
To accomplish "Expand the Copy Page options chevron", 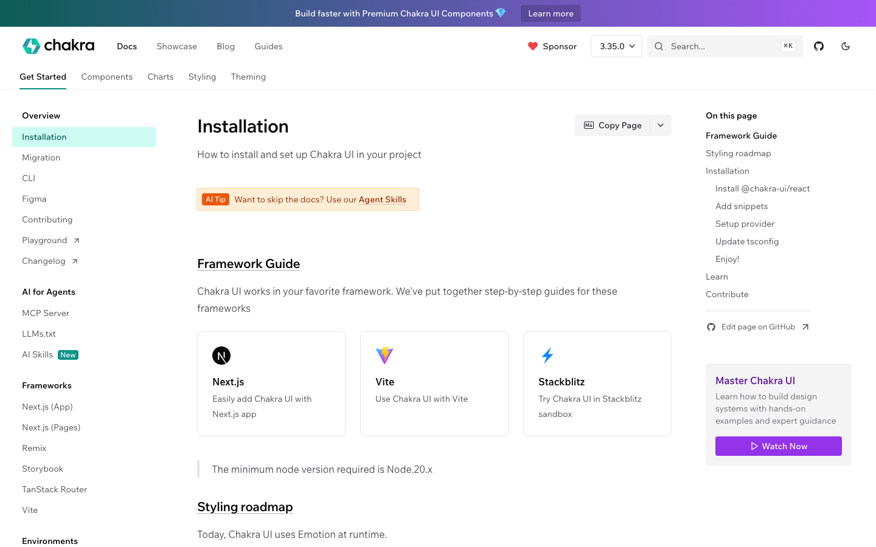I will (661, 125).
